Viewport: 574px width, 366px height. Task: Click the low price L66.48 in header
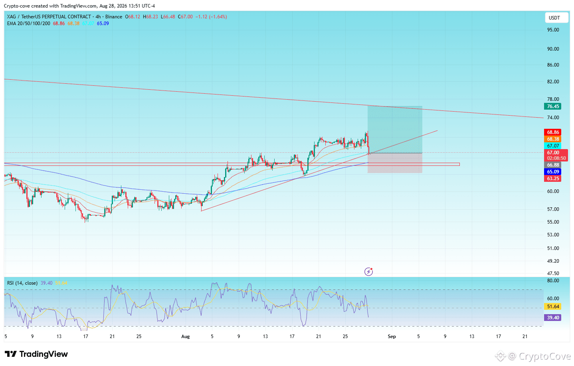[x=168, y=17]
